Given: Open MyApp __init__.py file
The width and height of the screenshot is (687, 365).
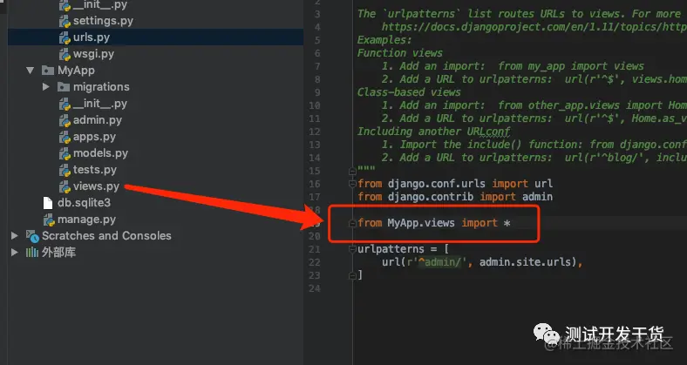Looking at the screenshot, I should pos(100,104).
